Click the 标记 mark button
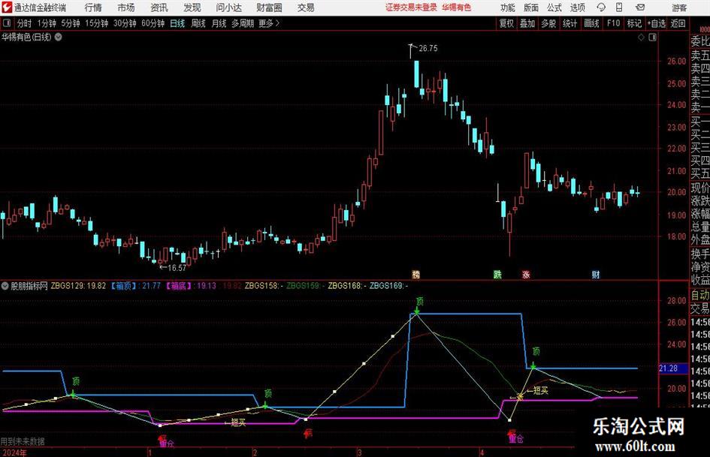Viewport: 710px width, 457px height. pyautogui.click(x=634, y=23)
